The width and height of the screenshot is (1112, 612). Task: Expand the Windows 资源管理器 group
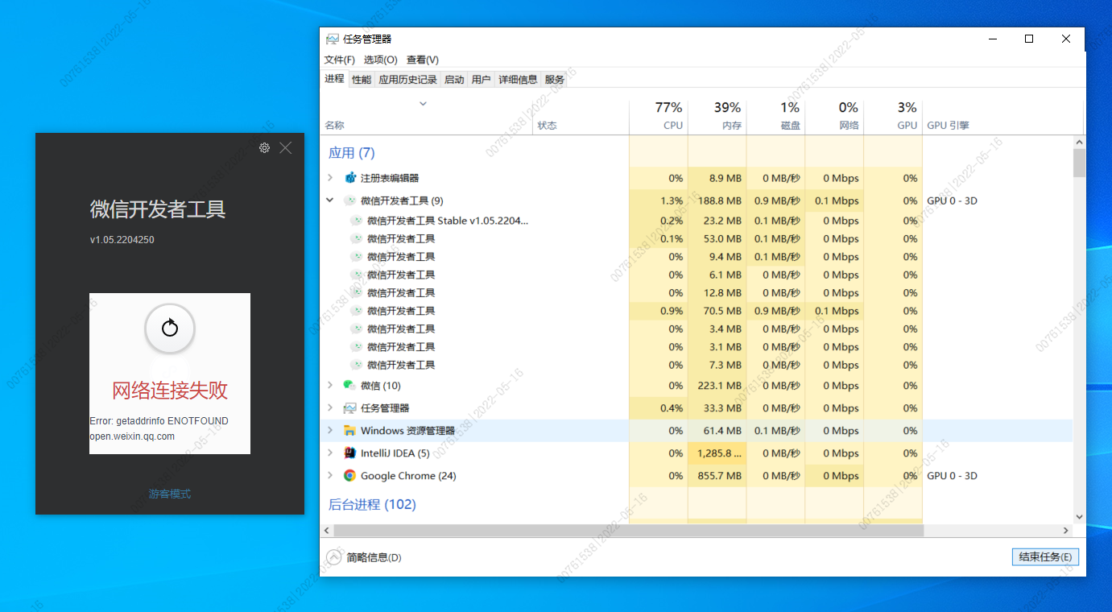(330, 431)
